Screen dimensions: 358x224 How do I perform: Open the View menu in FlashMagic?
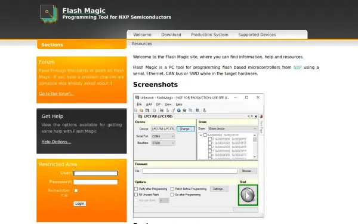pyautogui.click(x=168, y=104)
